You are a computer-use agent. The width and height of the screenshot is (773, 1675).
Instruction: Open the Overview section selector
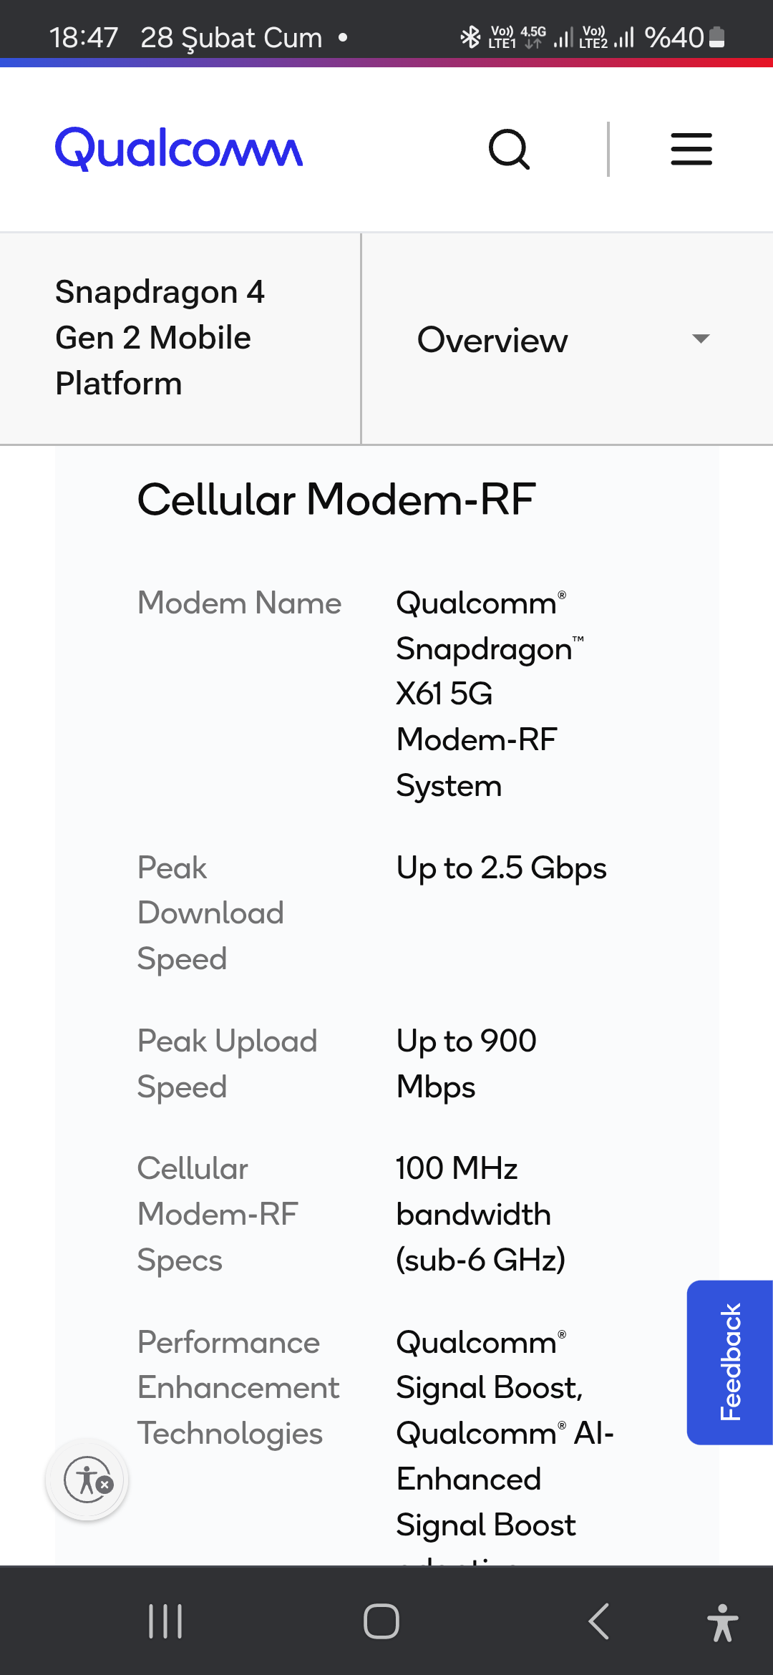(x=567, y=339)
